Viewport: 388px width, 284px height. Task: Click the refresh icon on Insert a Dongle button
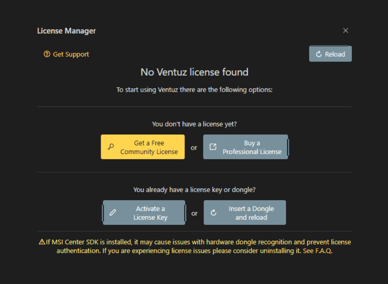(214, 213)
